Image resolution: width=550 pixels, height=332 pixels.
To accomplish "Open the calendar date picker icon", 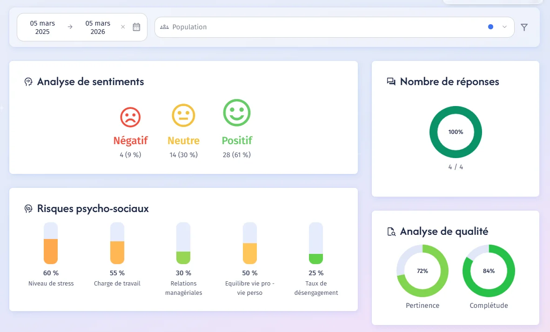I will (136, 27).
